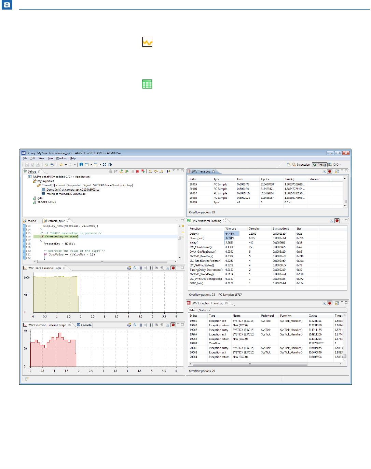The height and width of the screenshot is (469, 371).
Task: Toggle Instruction Stepping Mode icon
Action: pos(168,171)
